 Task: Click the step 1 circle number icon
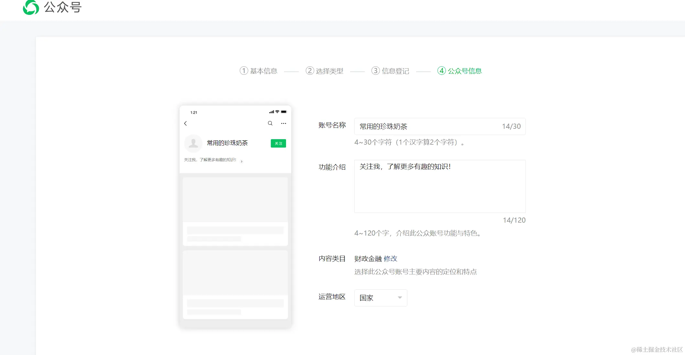coord(244,71)
